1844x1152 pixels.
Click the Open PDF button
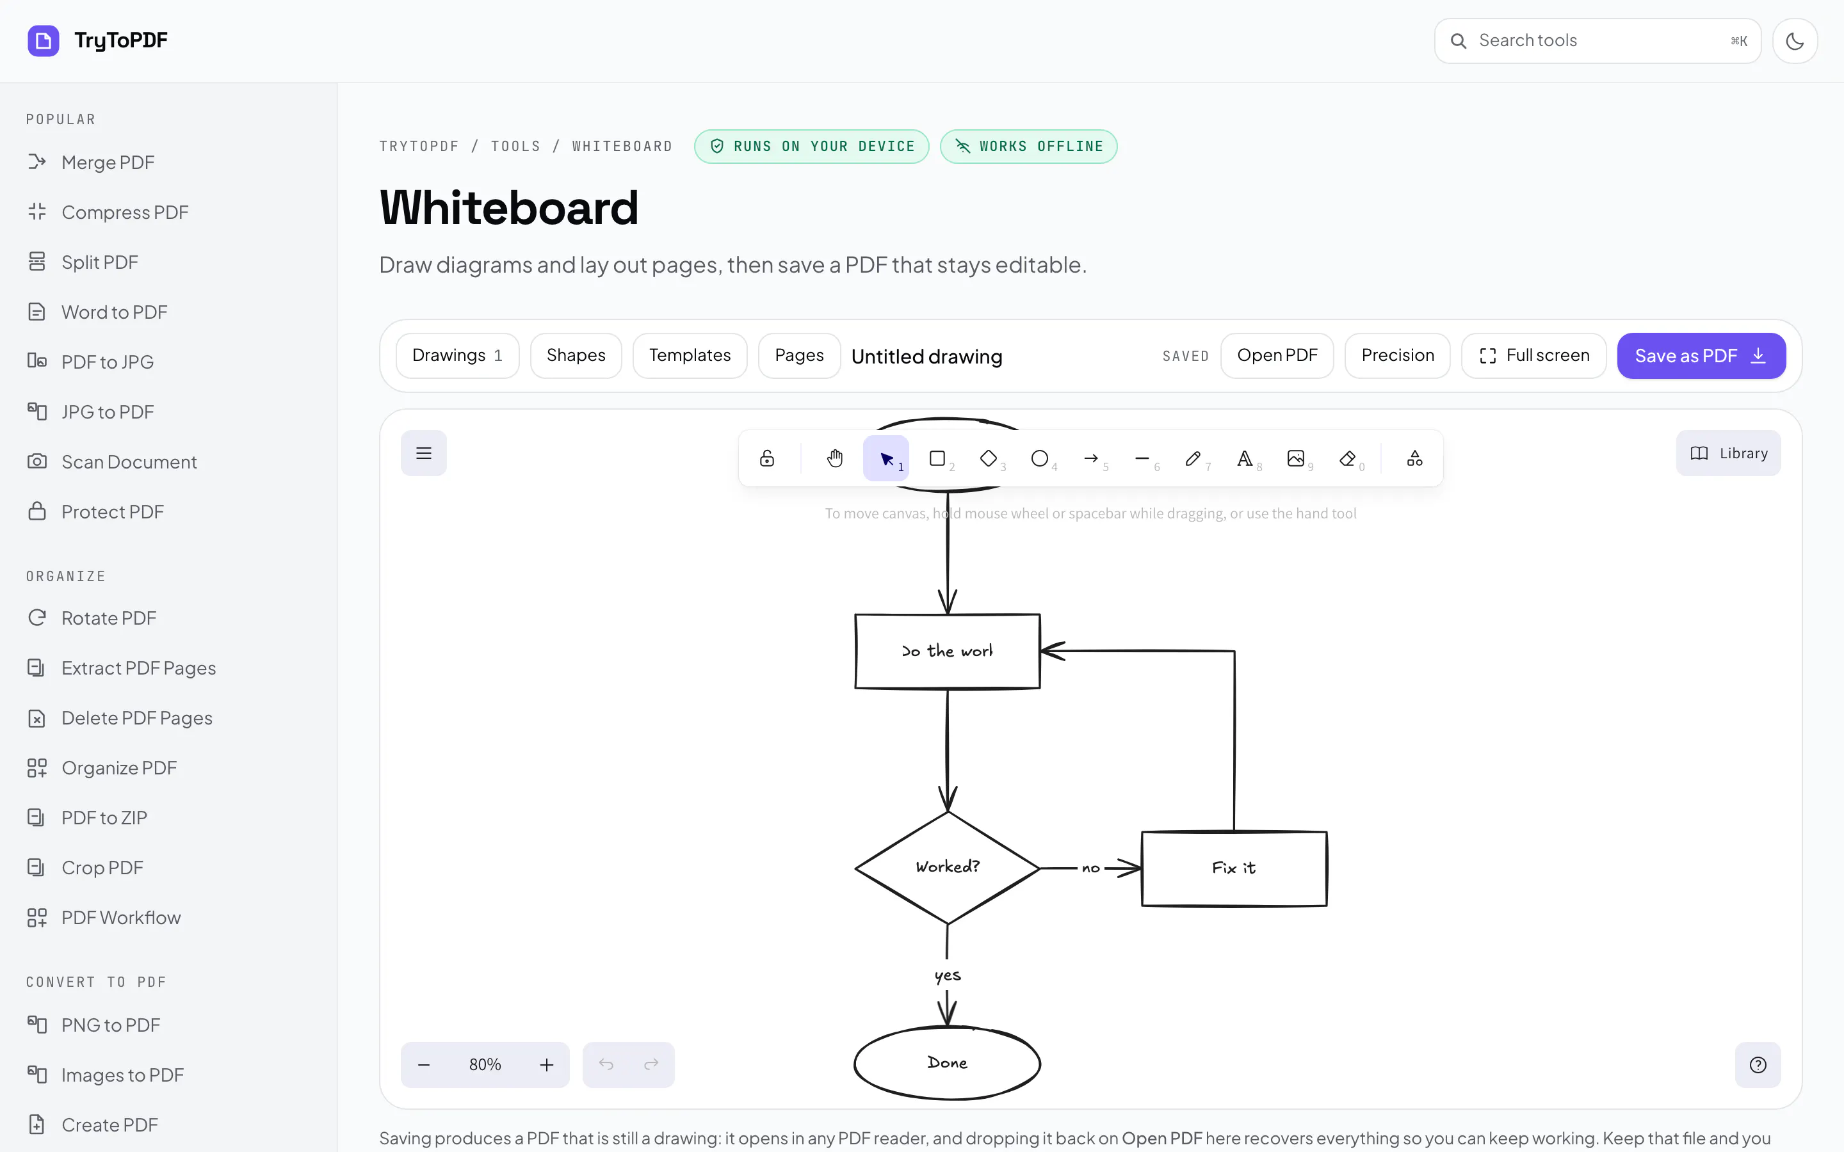(1277, 356)
